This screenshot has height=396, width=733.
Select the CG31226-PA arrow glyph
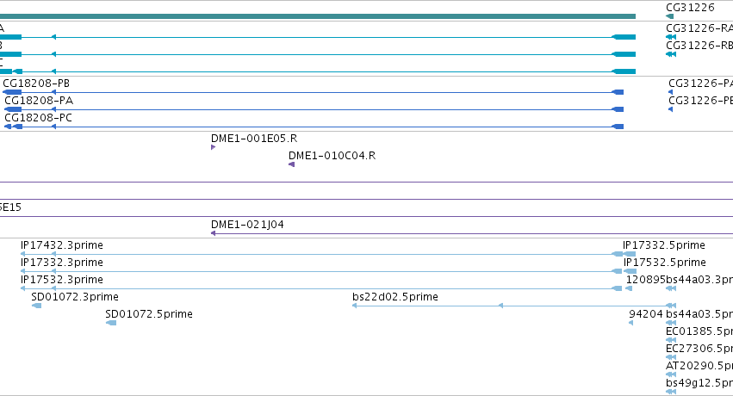click(671, 92)
